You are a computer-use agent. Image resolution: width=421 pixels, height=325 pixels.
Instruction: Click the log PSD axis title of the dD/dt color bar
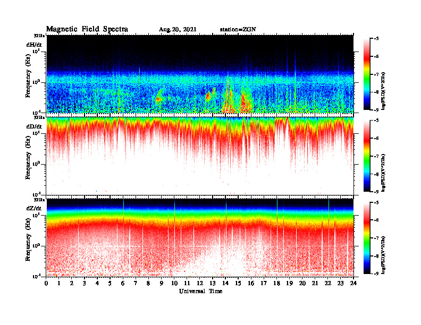[384, 173]
